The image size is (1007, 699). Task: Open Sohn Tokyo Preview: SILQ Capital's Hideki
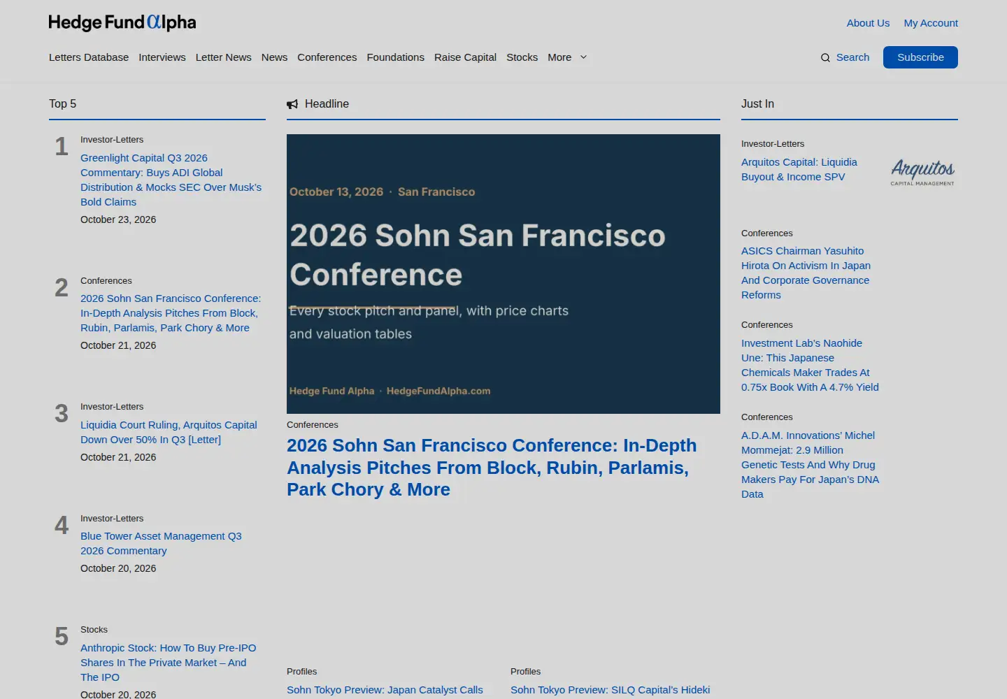(x=610, y=690)
